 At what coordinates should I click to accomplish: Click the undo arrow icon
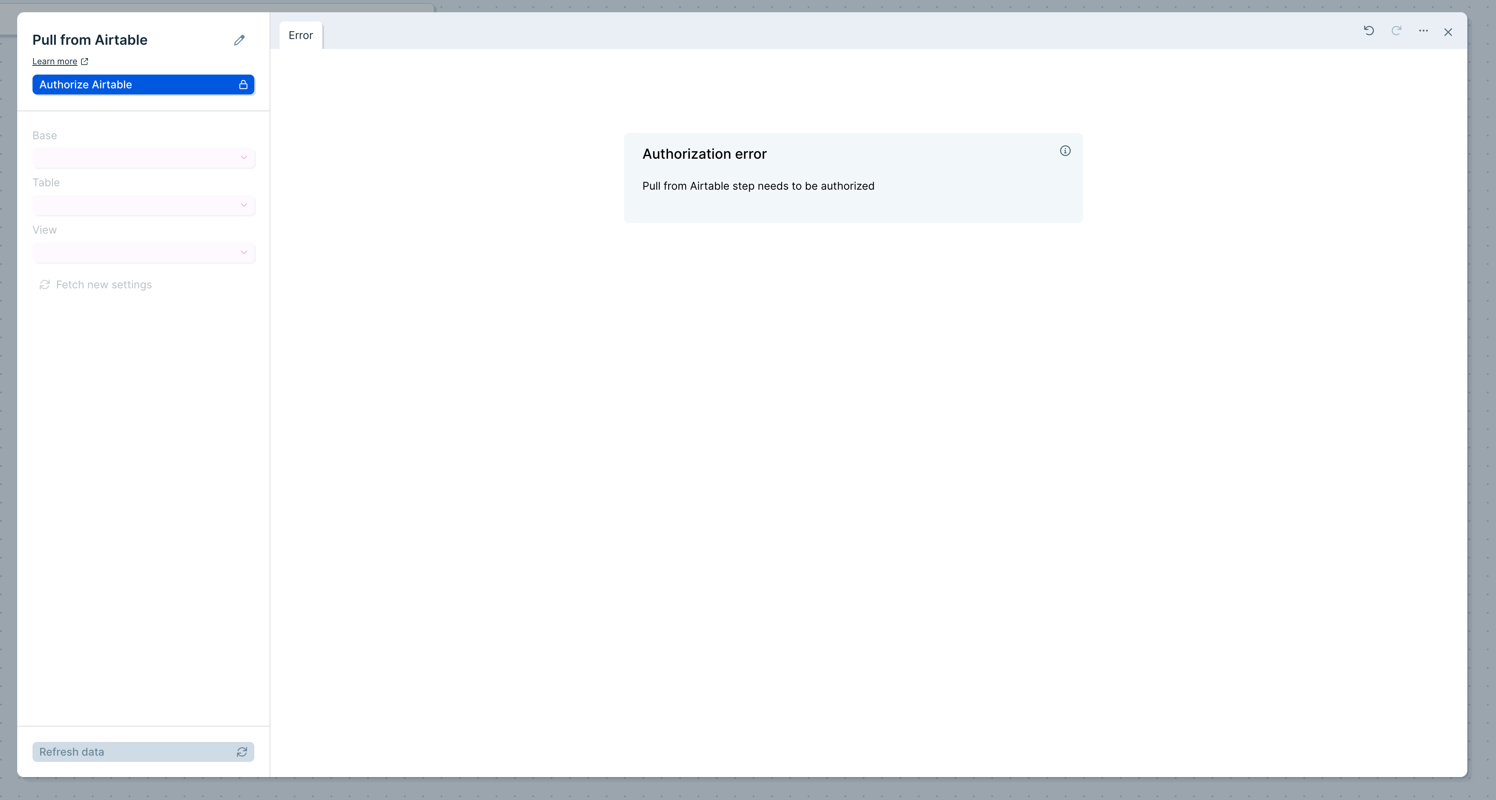click(x=1369, y=31)
